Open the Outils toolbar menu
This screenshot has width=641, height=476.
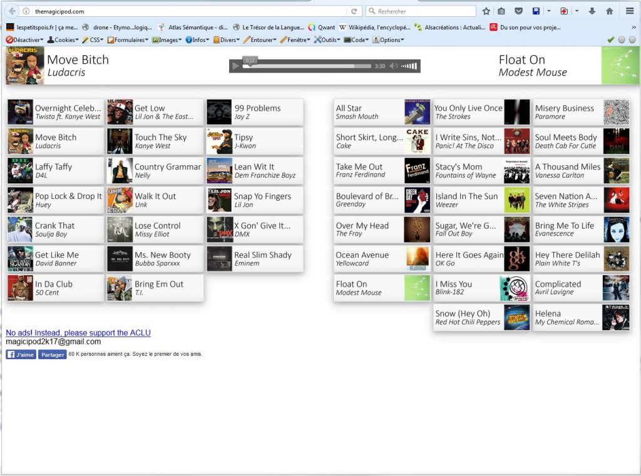click(328, 40)
